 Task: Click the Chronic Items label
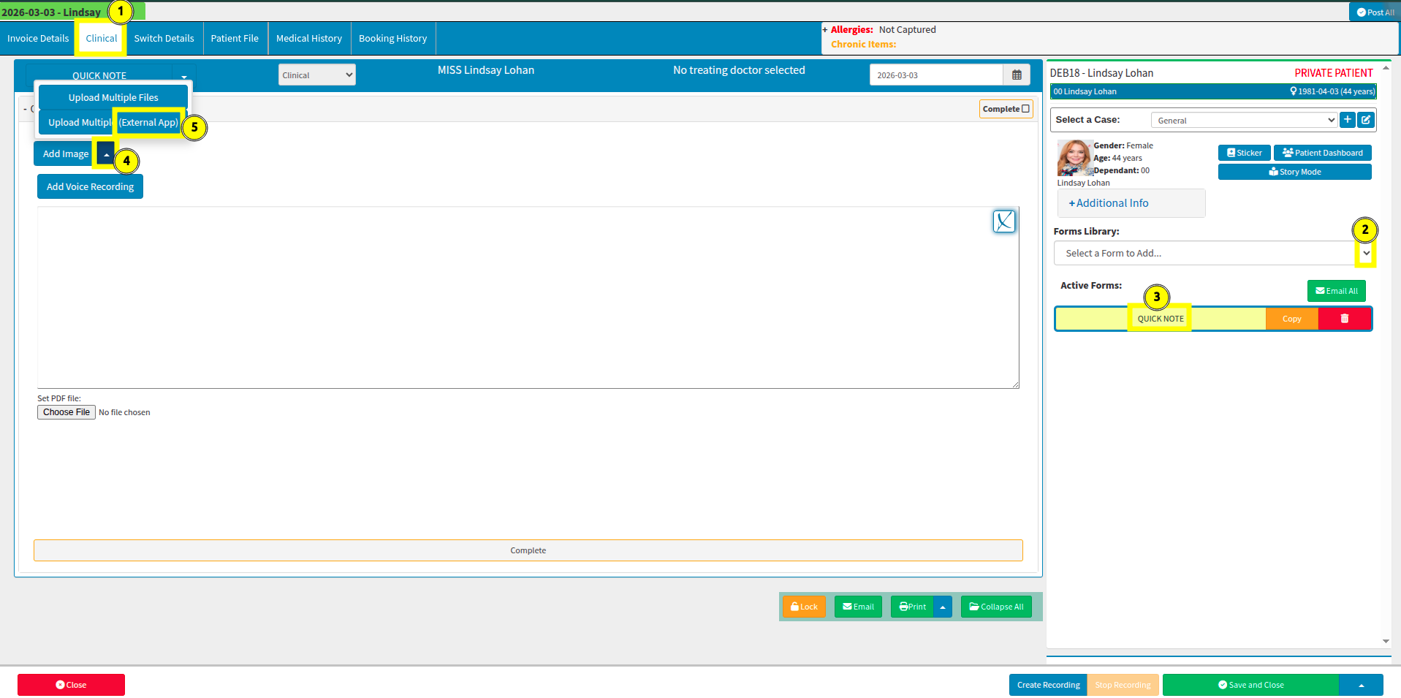click(x=863, y=45)
